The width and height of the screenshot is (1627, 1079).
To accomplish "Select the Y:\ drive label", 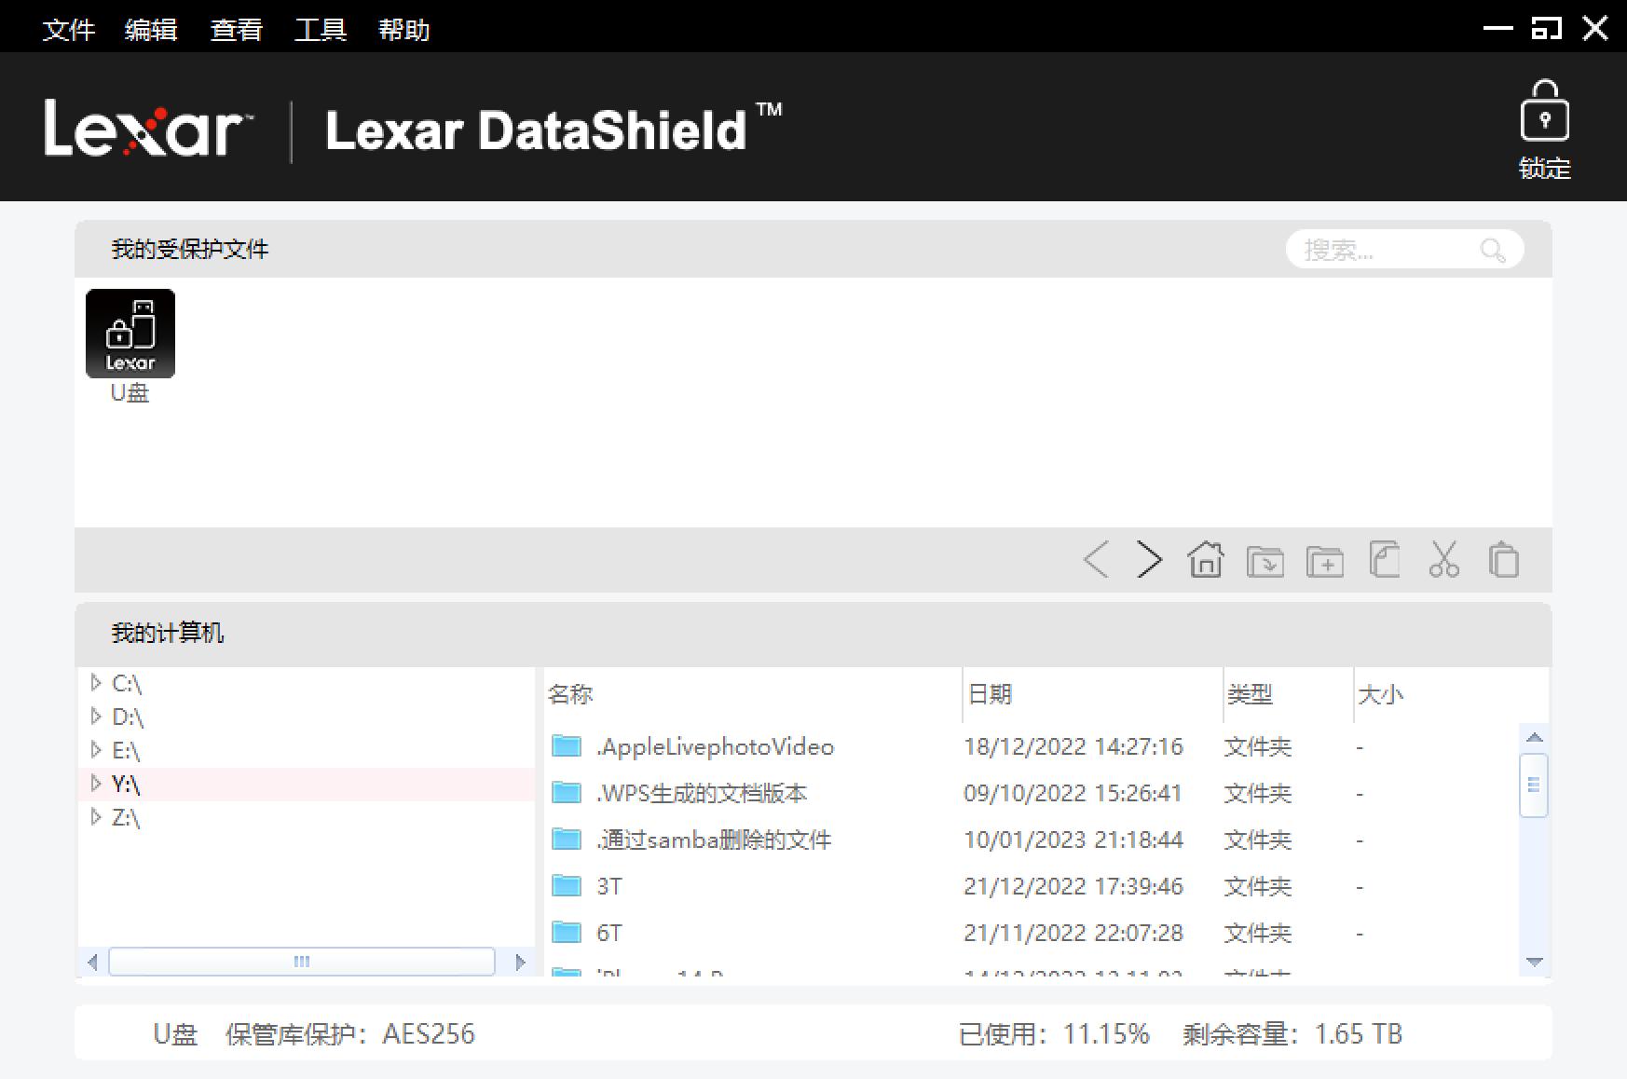I will 126,784.
